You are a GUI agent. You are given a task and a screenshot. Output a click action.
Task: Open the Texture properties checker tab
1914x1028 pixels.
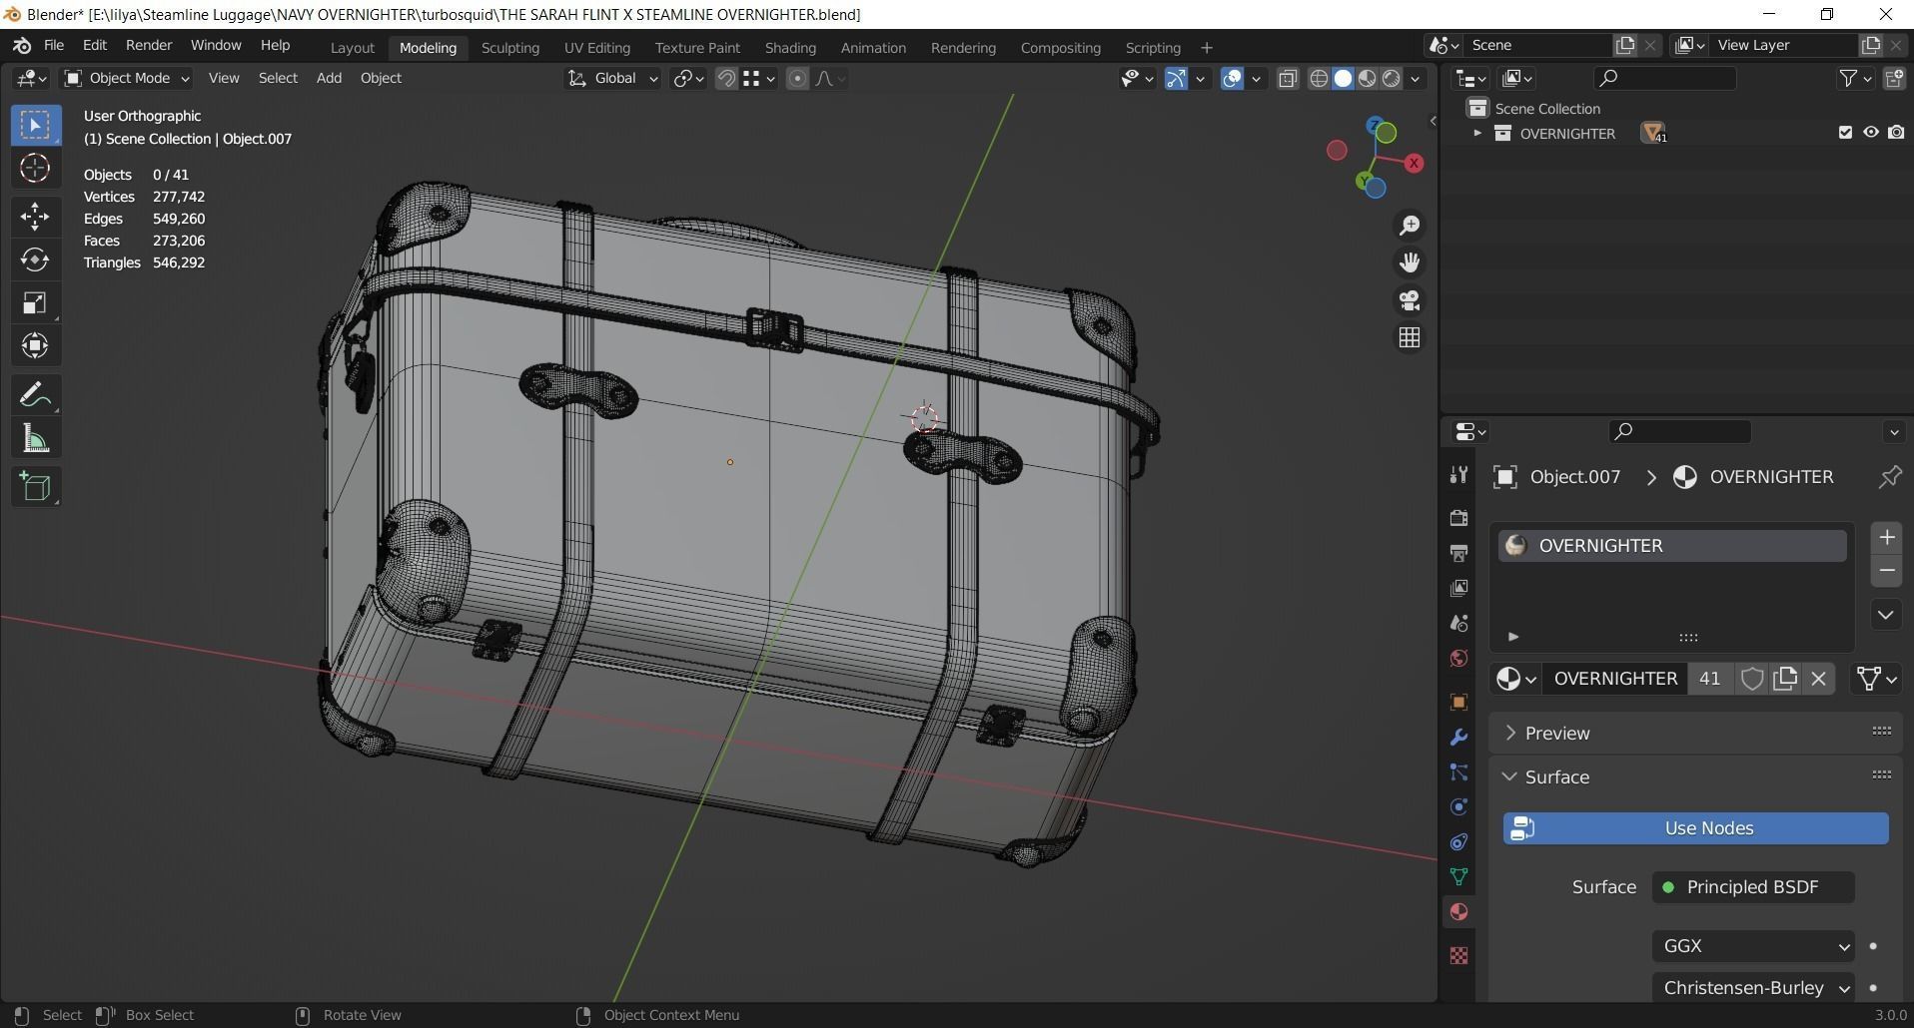tap(1458, 955)
